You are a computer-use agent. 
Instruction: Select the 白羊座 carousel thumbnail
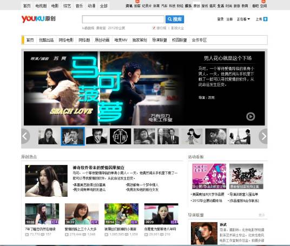point(121,136)
